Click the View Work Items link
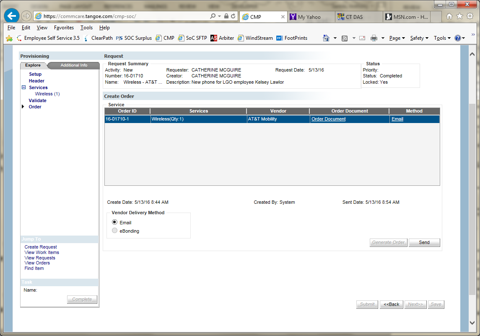Screen dimensions: 480x336 tap(42, 252)
